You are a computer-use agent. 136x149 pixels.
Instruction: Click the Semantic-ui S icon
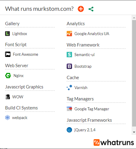[69, 55]
